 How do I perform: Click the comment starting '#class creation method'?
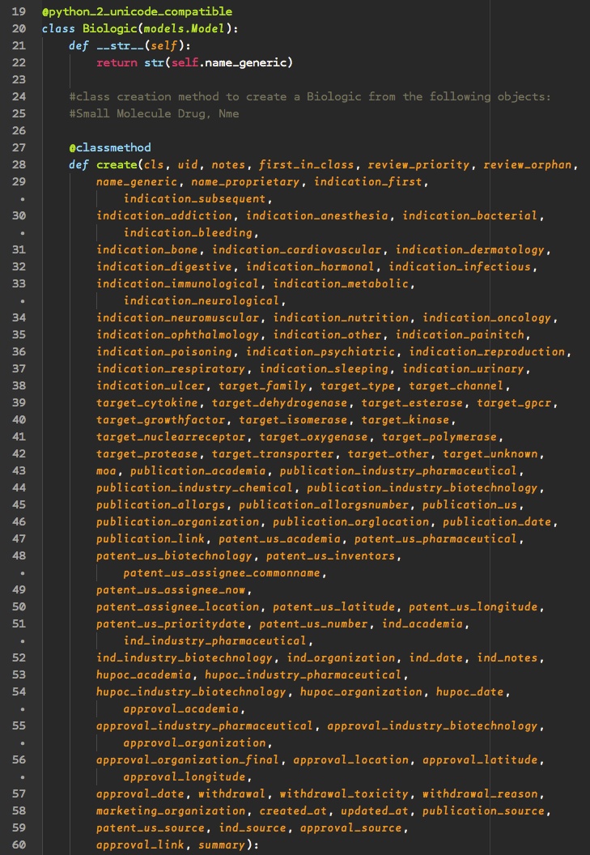[x=310, y=96]
